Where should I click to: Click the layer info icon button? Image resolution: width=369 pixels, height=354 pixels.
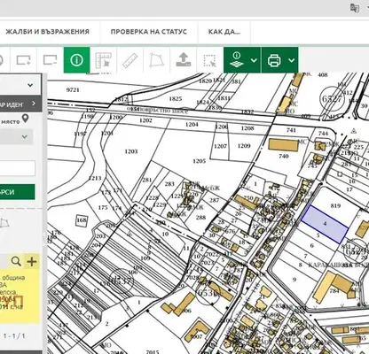(x=237, y=60)
